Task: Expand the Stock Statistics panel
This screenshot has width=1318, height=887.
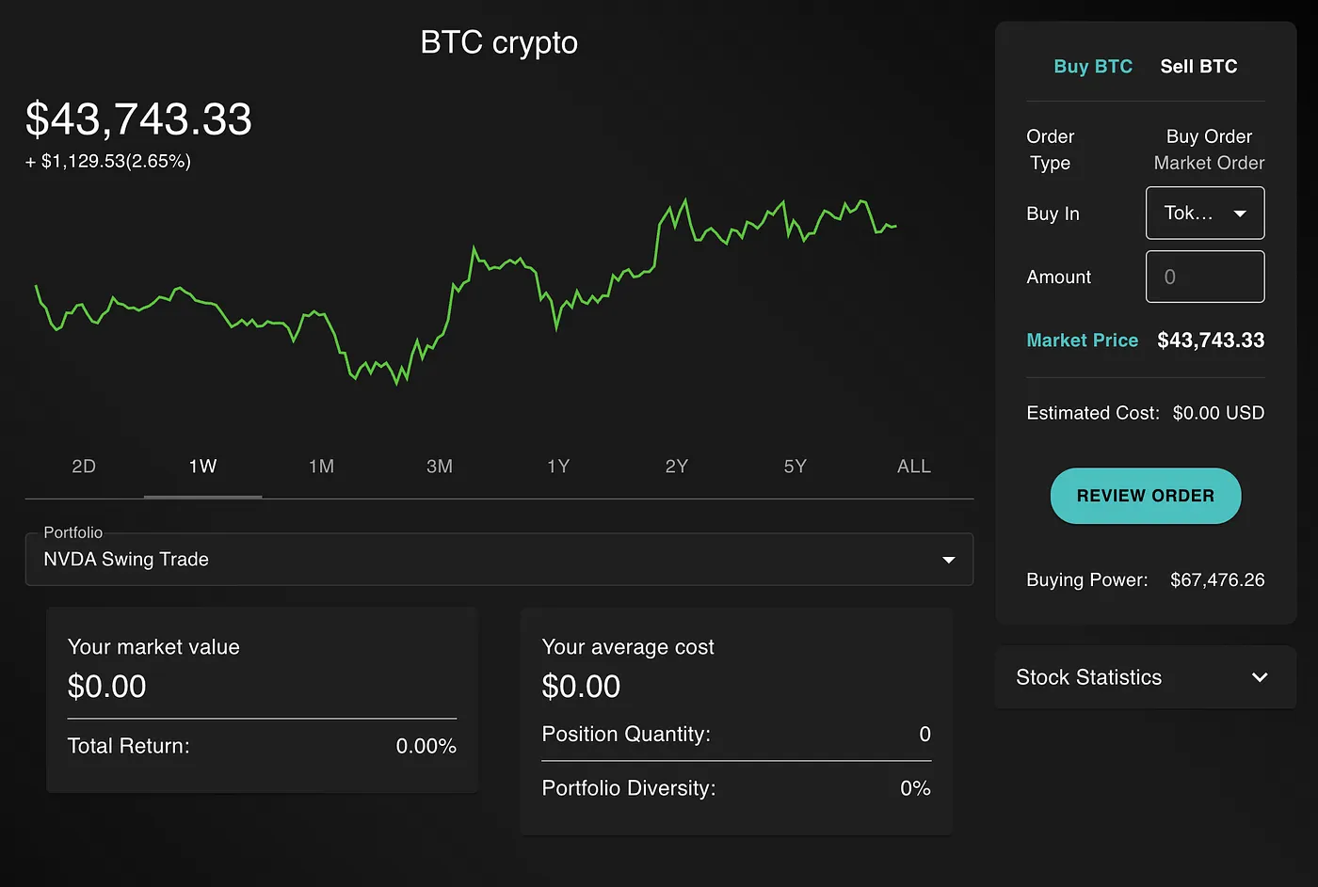Action: tap(1146, 677)
